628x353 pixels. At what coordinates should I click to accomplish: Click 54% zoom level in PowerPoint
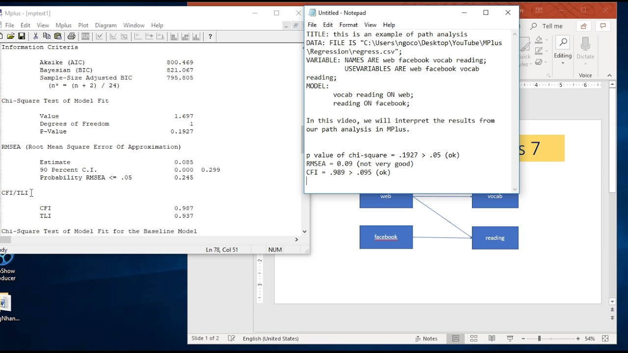(x=590, y=339)
